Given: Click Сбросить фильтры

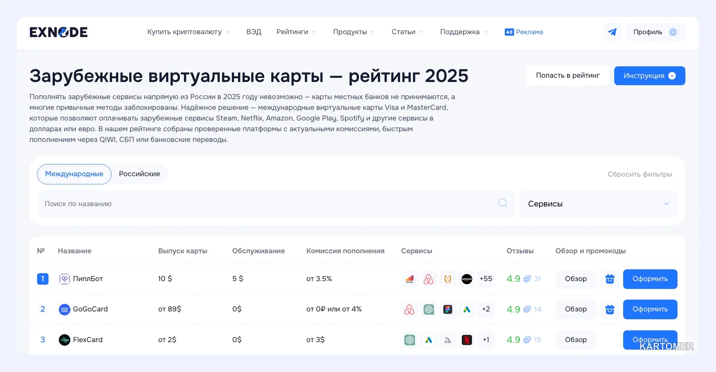Looking at the screenshot, I should pos(640,174).
